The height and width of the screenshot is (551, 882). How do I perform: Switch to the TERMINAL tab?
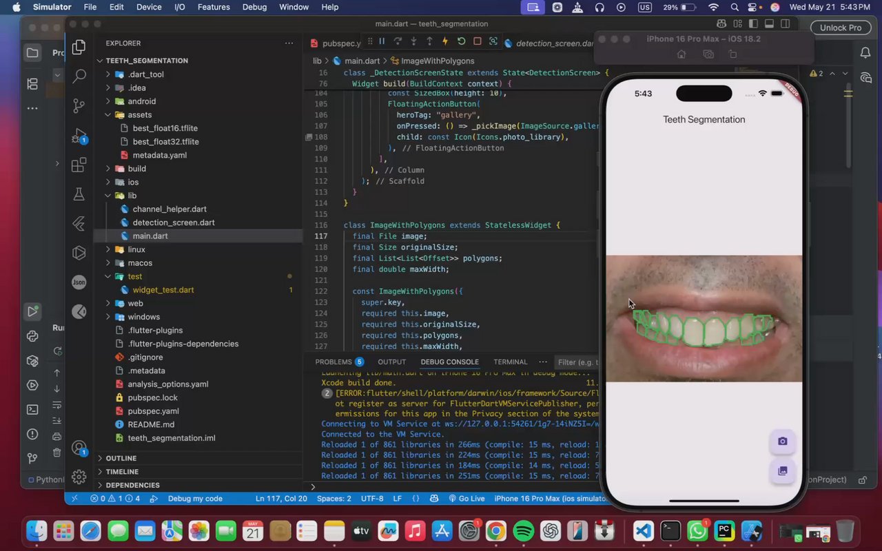point(510,362)
